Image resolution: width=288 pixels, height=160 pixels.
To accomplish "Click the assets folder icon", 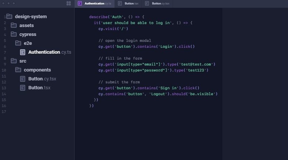I will coord(14,26).
